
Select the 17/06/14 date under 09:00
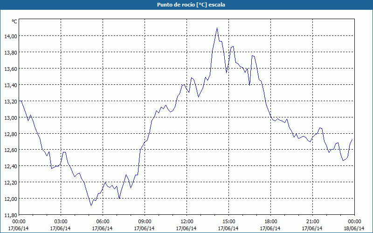(x=145, y=228)
